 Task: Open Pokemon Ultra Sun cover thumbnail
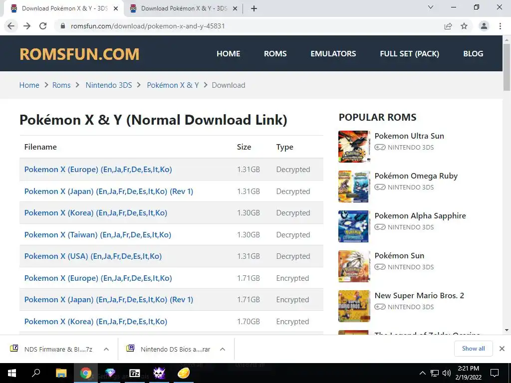coord(354,147)
